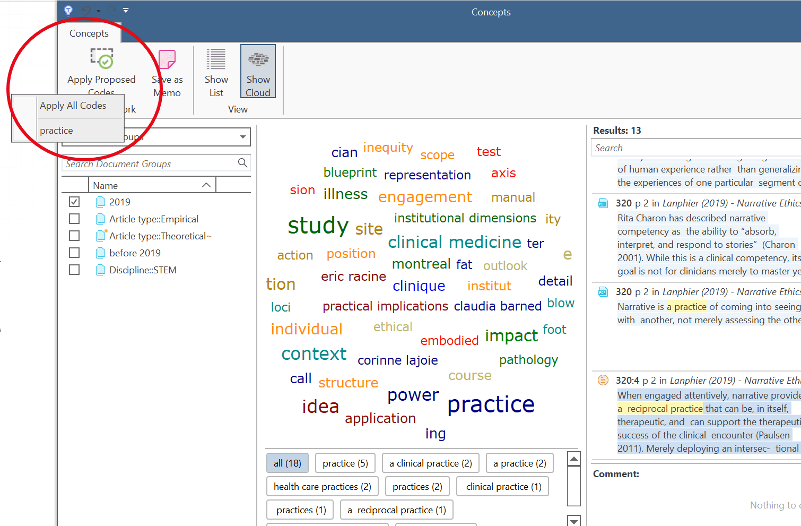Select the practice menu entry
Image resolution: width=801 pixels, height=526 pixels.
pos(57,131)
